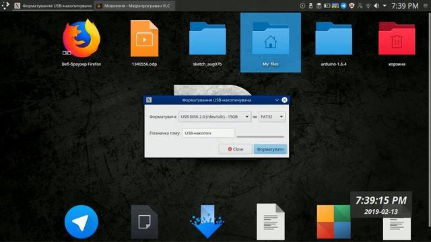Viewport: 431px width, 242px height.
Task: Click the clipboard manager tray icon
Action: tap(319, 6)
